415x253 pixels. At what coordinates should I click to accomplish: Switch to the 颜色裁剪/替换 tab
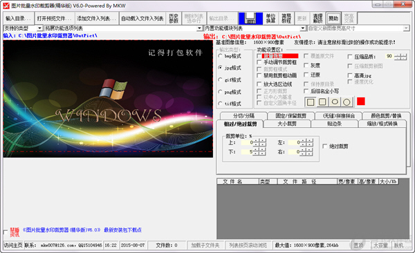coord(386,115)
